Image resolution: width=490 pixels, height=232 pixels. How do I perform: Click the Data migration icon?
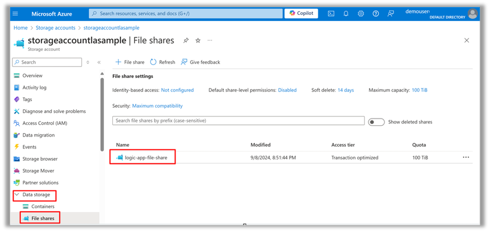pos(17,135)
